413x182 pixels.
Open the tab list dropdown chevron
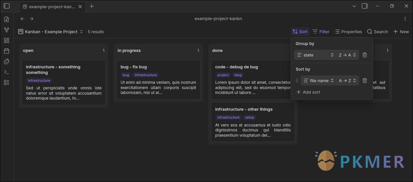[354, 6]
